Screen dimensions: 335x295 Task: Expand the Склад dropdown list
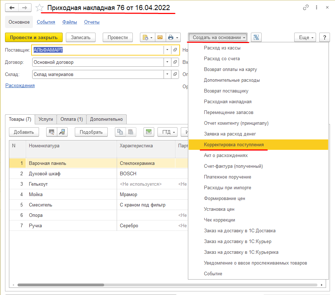(167, 74)
